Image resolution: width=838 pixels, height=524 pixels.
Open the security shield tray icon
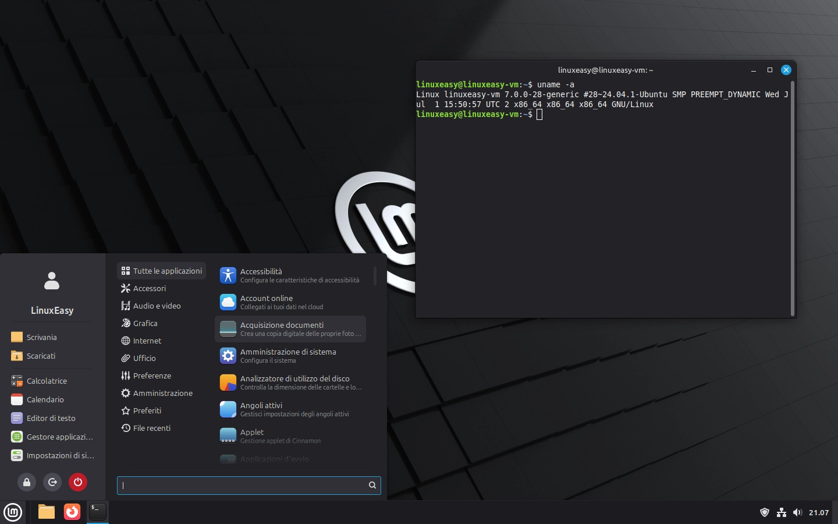pos(765,512)
